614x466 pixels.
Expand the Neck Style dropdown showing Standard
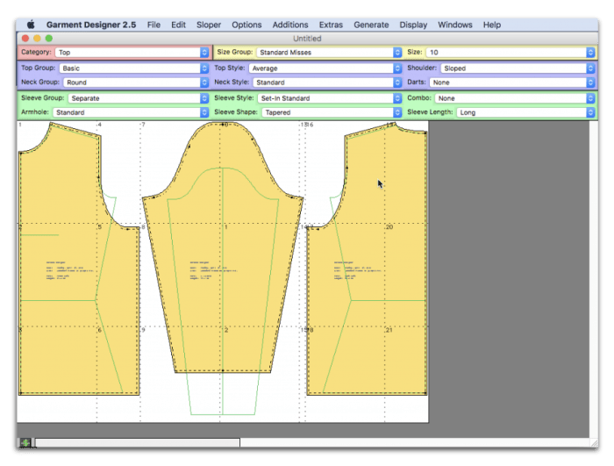327,82
